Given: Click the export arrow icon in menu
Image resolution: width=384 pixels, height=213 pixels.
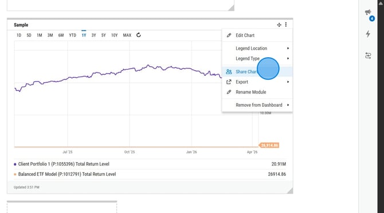Looking at the screenshot, I should [229, 82].
